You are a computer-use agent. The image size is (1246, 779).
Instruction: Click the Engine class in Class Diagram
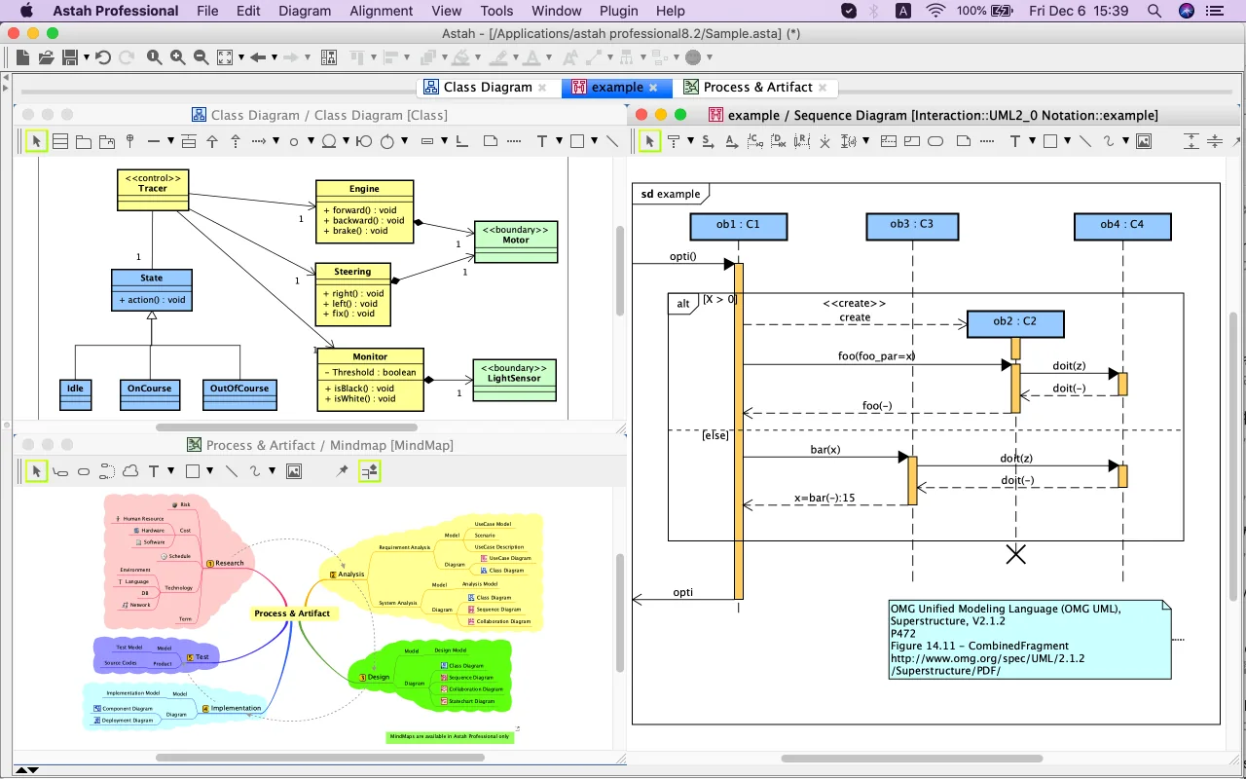[364, 210]
